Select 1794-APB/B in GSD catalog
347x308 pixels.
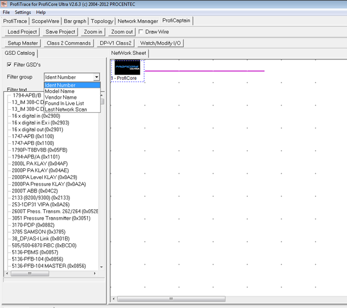click(x=27, y=95)
